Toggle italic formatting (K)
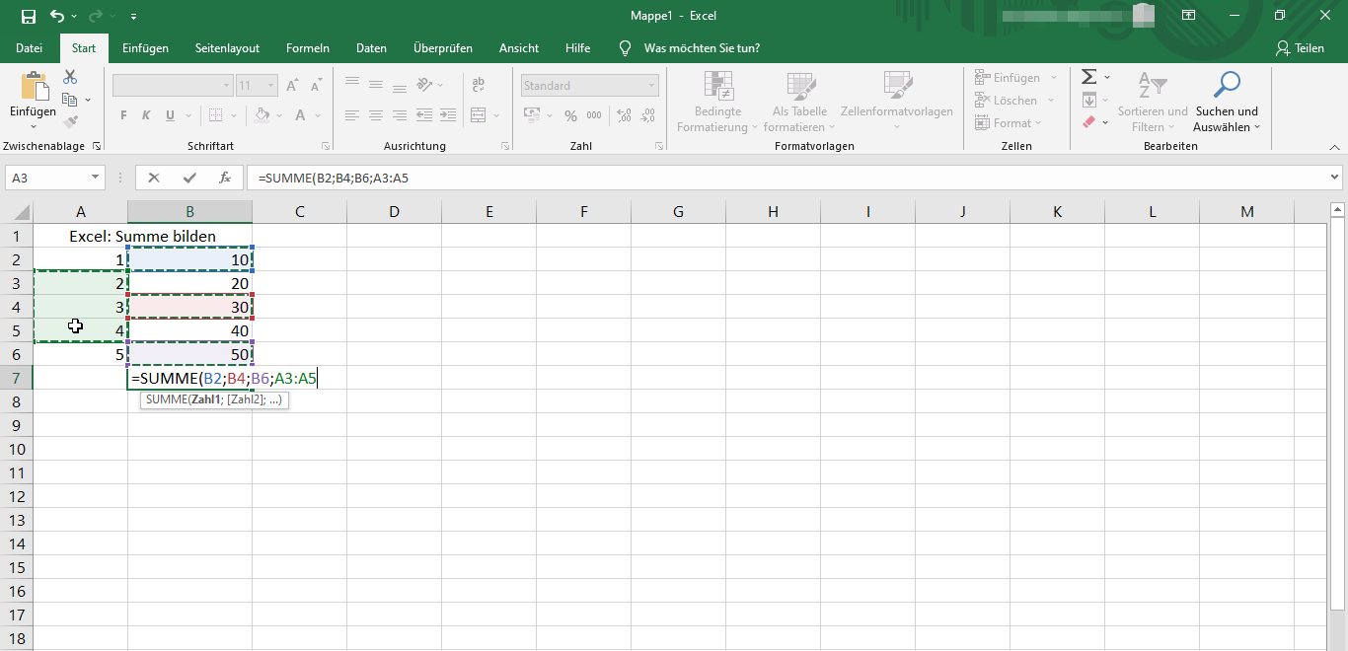1348x651 pixels. (x=147, y=115)
